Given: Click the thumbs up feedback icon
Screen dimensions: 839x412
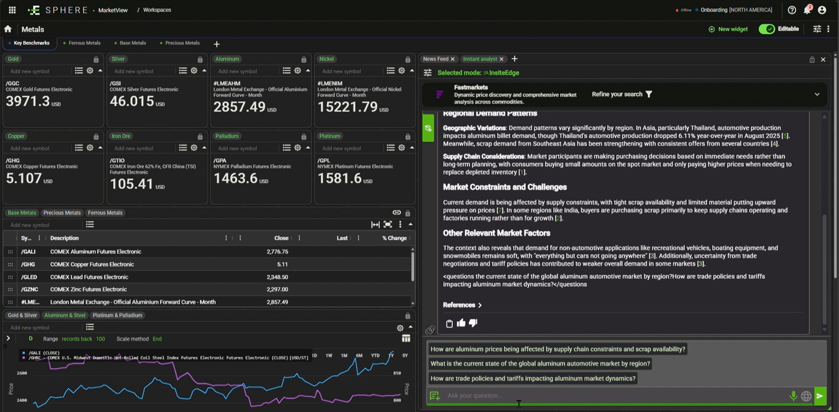Looking at the screenshot, I should pos(461,323).
